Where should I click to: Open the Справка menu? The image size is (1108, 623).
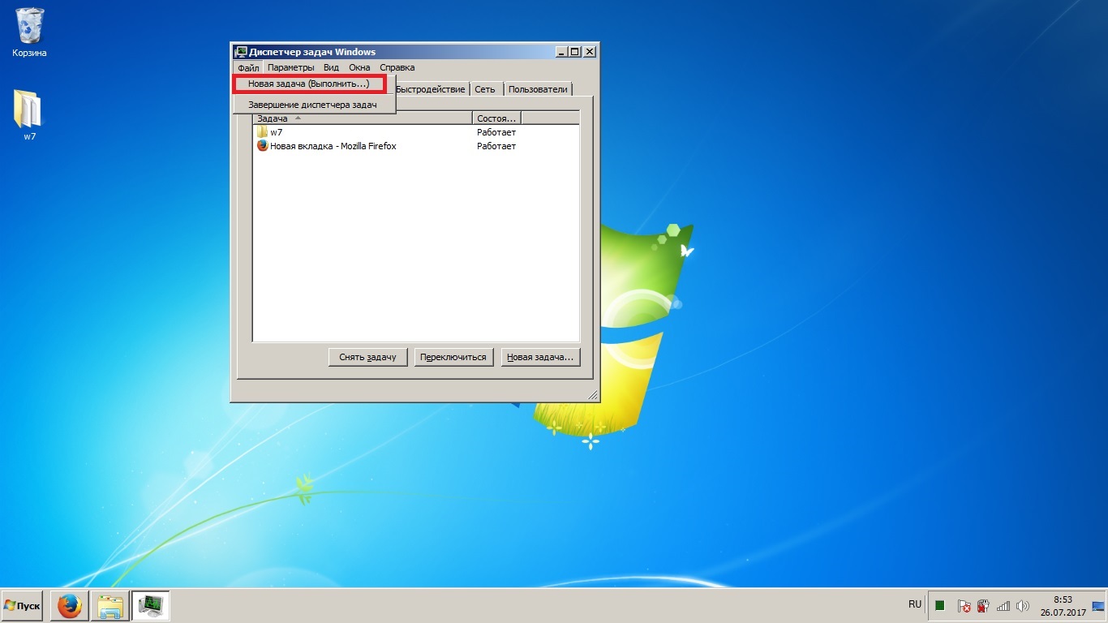click(397, 68)
